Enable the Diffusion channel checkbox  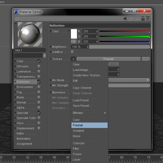(39, 66)
